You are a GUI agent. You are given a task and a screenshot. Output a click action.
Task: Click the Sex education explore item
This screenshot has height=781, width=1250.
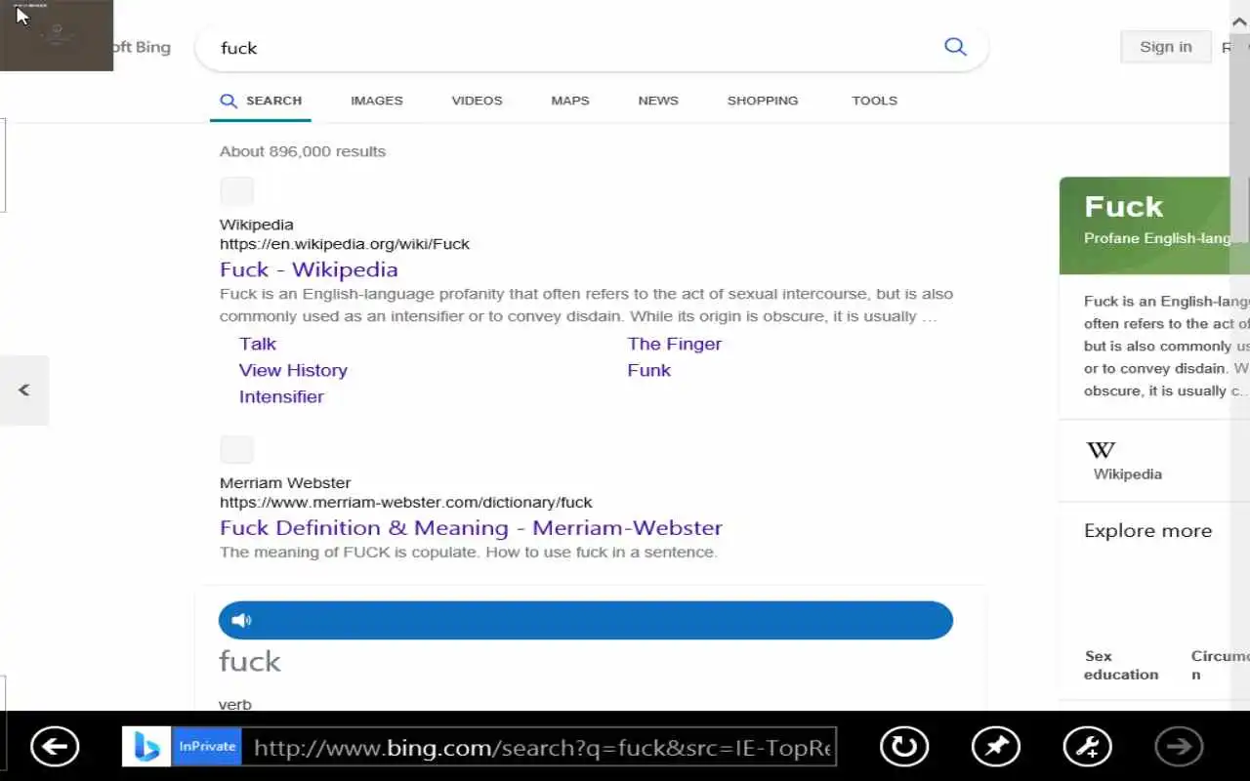[x=1121, y=665]
